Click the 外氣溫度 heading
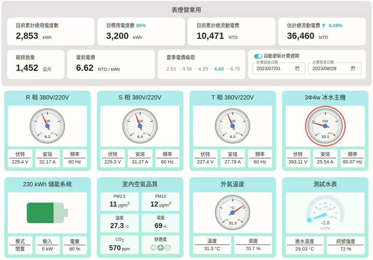 point(233,184)
